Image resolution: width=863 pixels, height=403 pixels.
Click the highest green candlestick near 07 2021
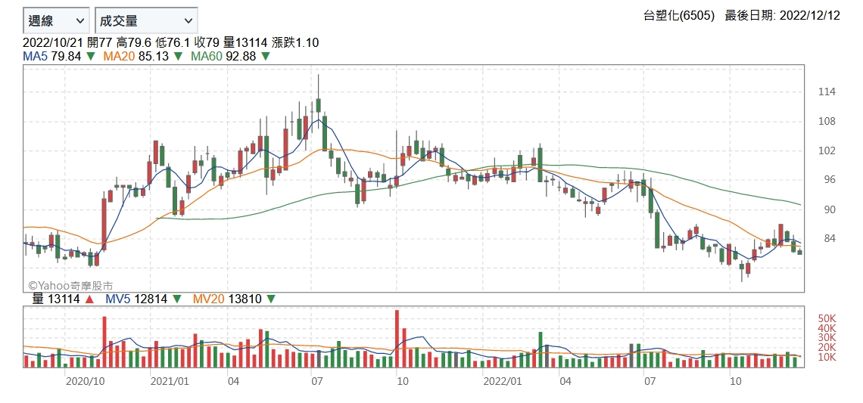[x=319, y=105]
